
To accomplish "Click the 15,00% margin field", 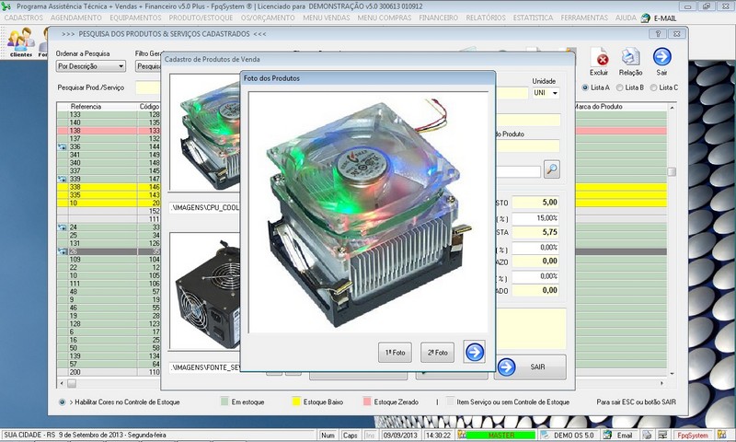I will click(x=535, y=218).
